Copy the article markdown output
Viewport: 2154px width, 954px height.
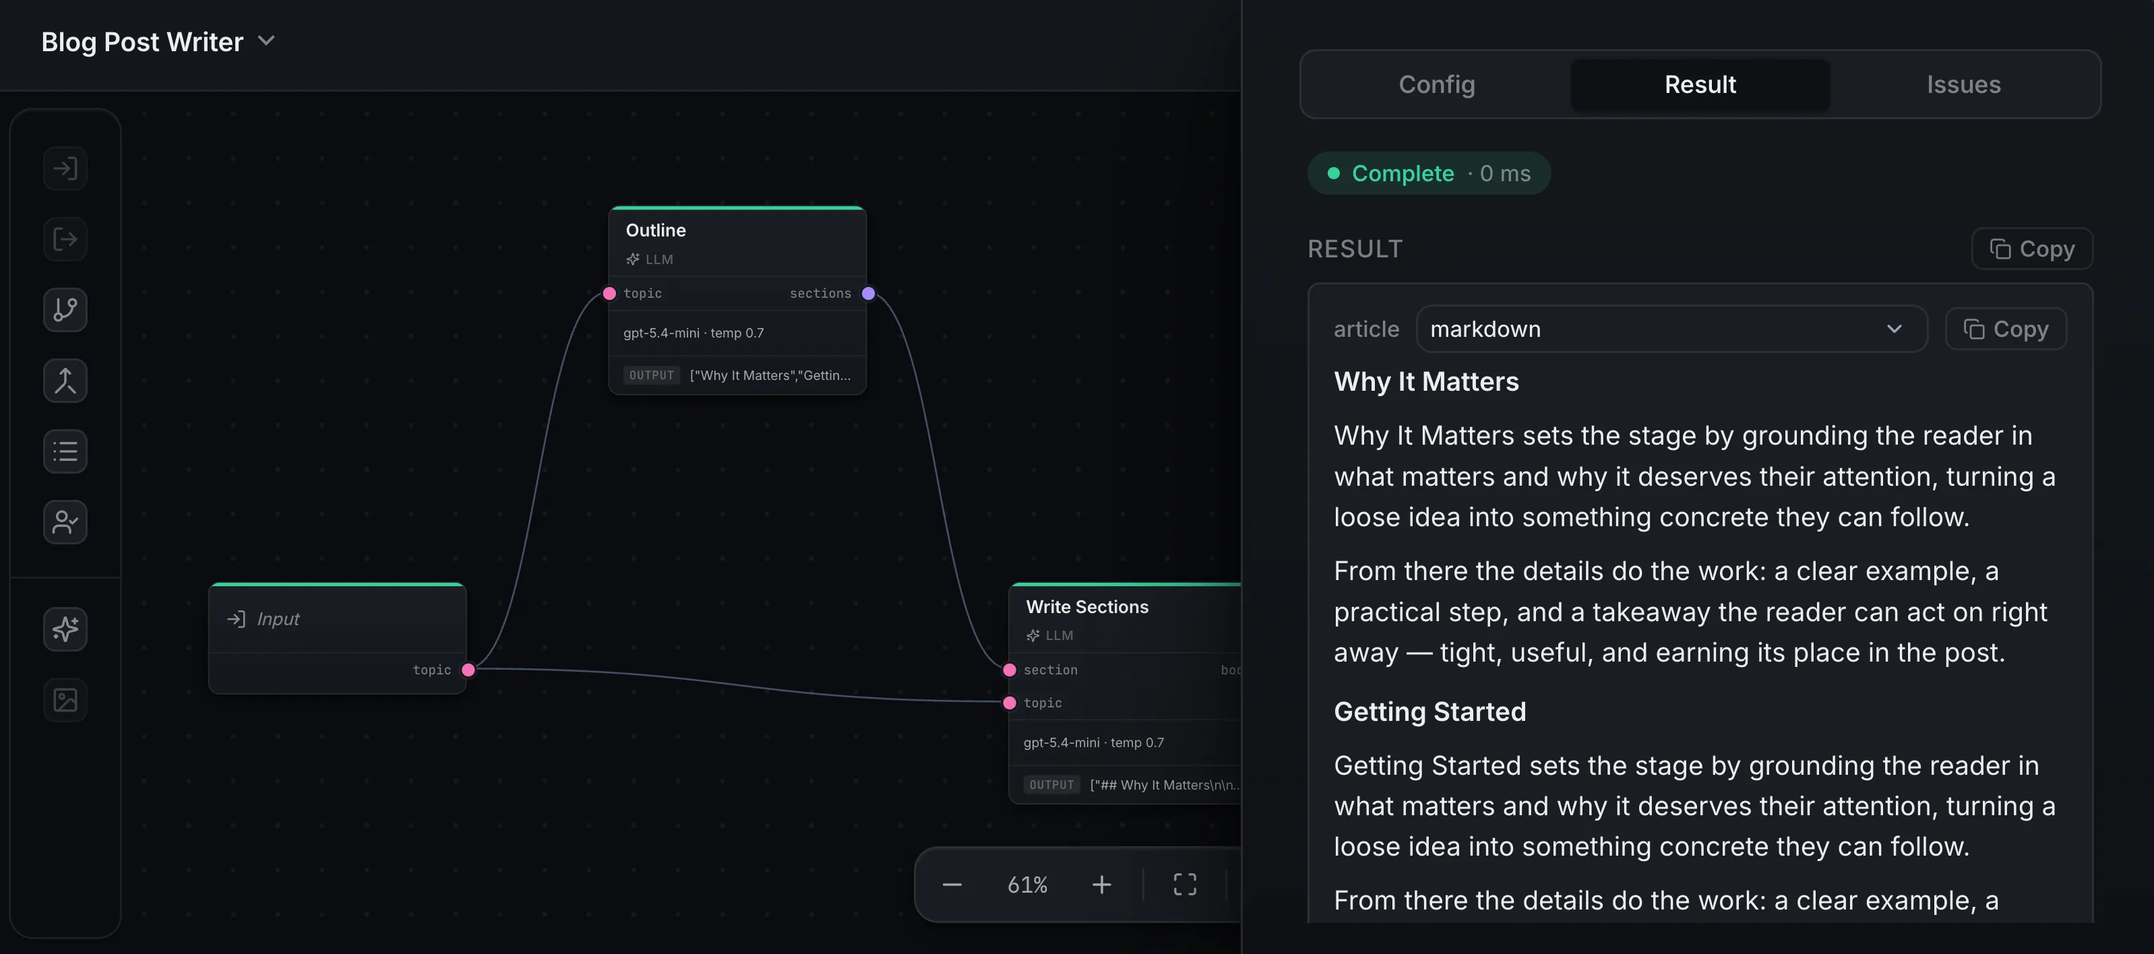[x=2006, y=329]
